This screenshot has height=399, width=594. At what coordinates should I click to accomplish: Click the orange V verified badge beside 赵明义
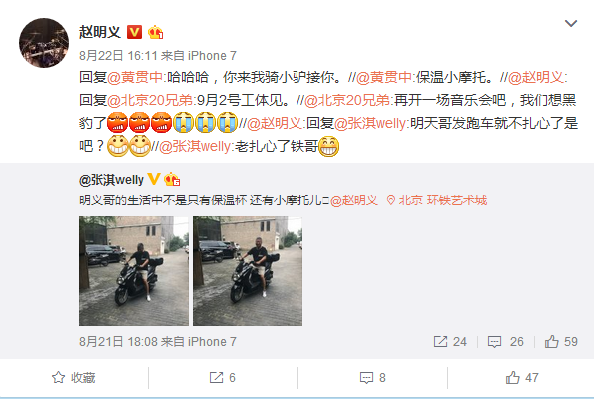tap(134, 32)
